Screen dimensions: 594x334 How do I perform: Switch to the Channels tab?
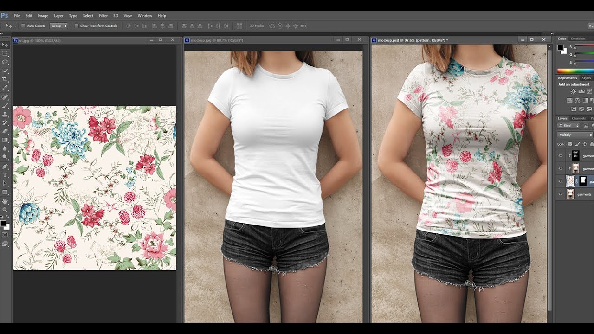click(x=578, y=118)
